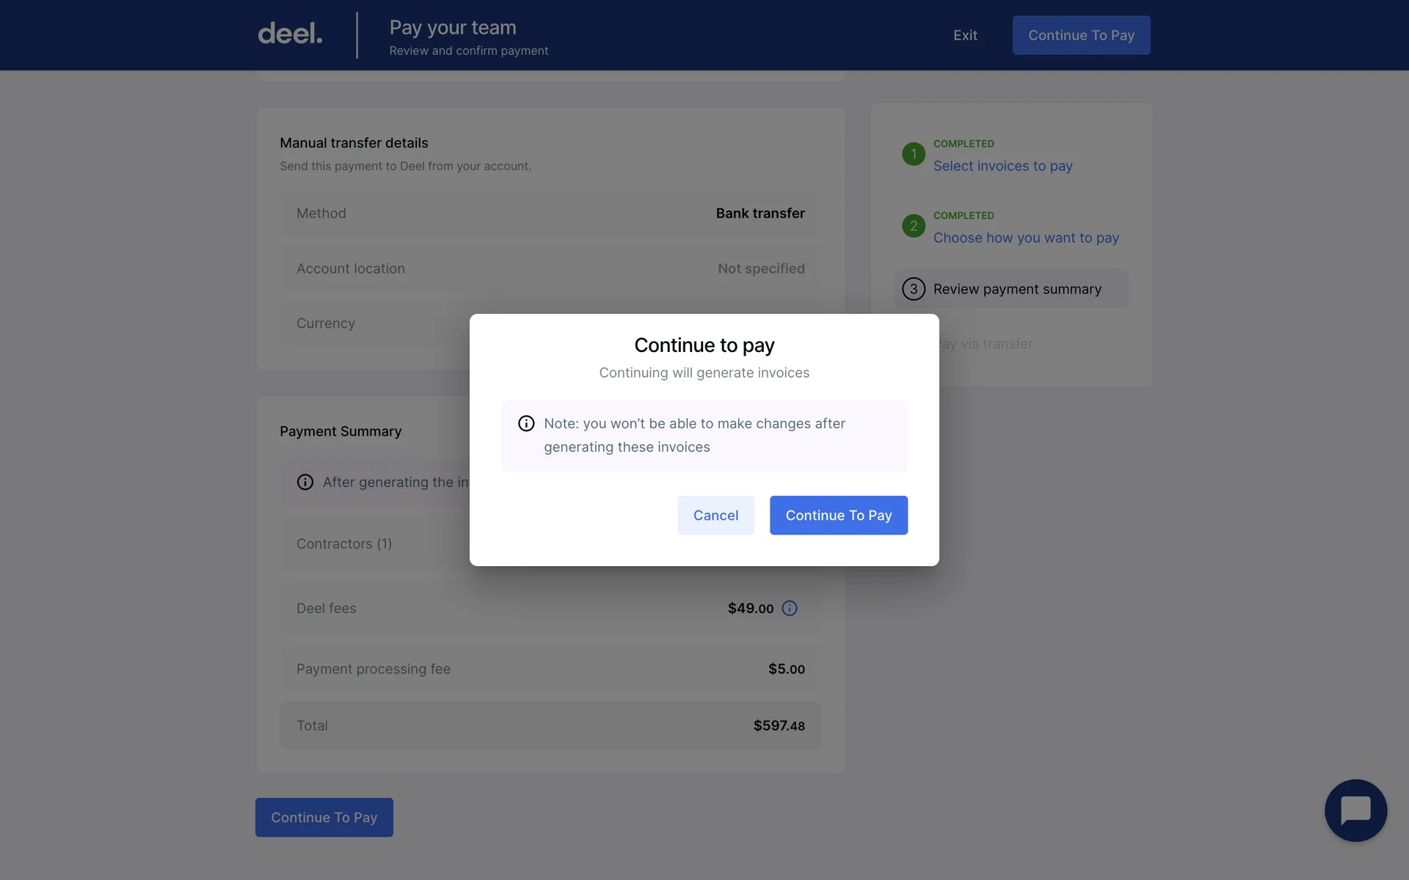This screenshot has width=1409, height=880.
Task: Click the step 3 number circle
Action: tap(912, 288)
